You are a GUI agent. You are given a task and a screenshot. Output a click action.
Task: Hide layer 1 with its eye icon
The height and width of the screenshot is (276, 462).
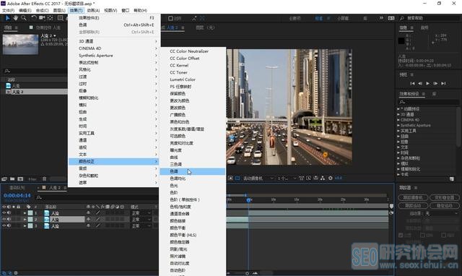tap(4, 213)
